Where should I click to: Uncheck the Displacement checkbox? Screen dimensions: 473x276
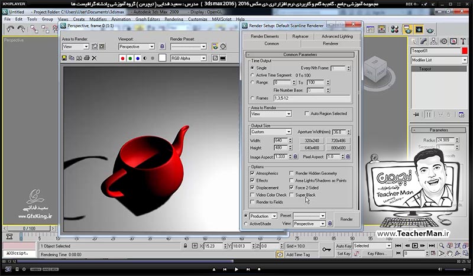[x=252, y=187]
